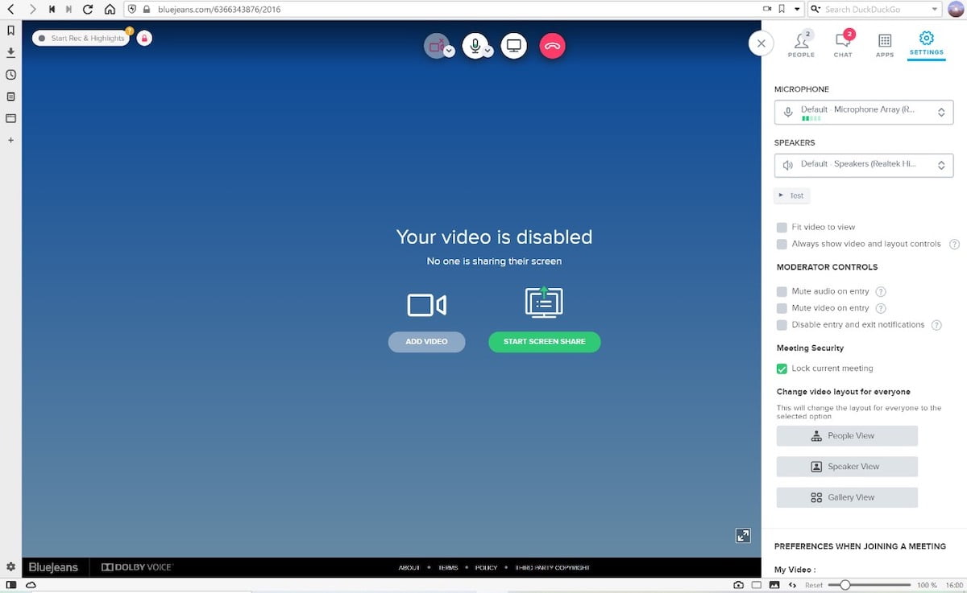The image size is (967, 593).
Task: Click the capture page camera icon
Action: [x=739, y=585]
